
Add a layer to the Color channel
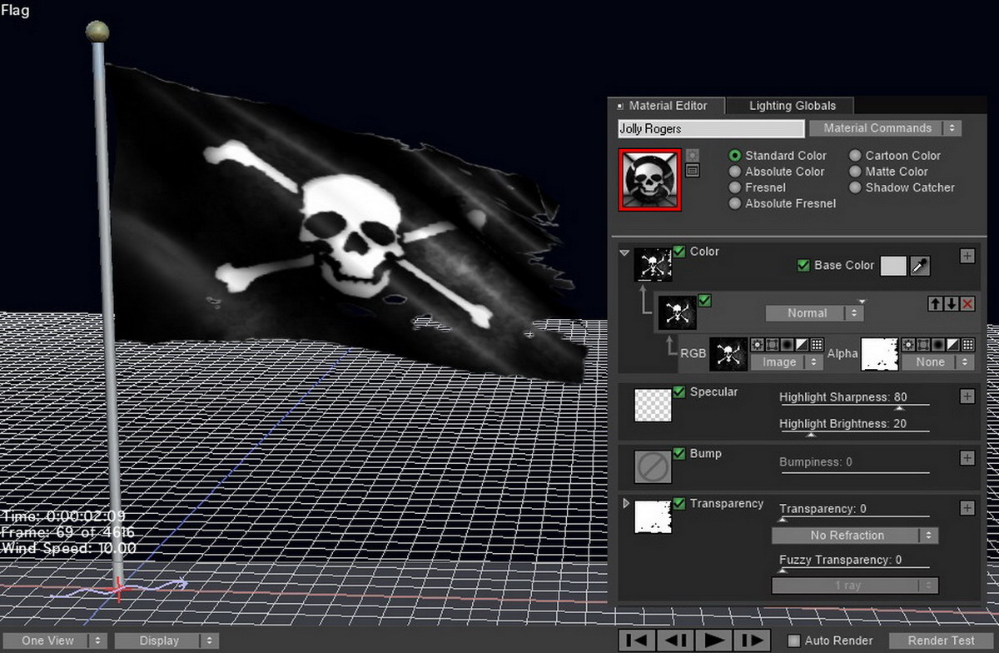(967, 256)
